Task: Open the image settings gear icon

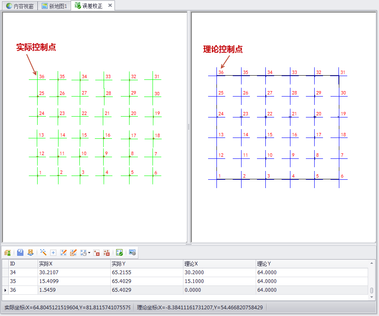Action: [x=132, y=252]
